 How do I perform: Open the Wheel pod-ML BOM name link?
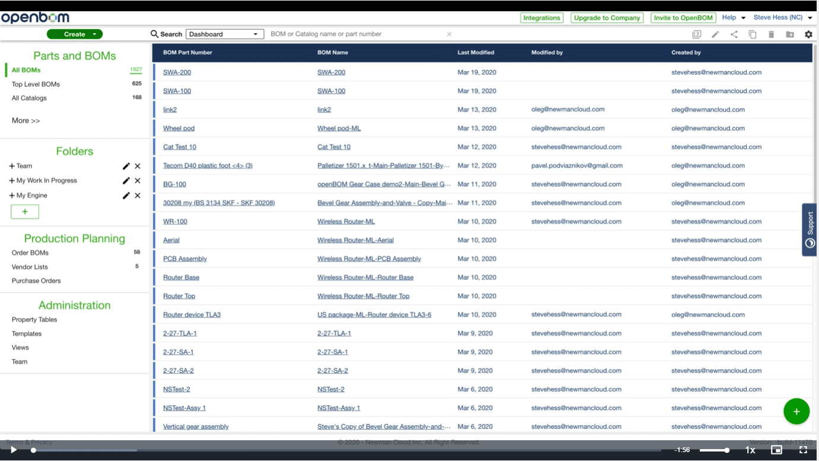(x=339, y=128)
